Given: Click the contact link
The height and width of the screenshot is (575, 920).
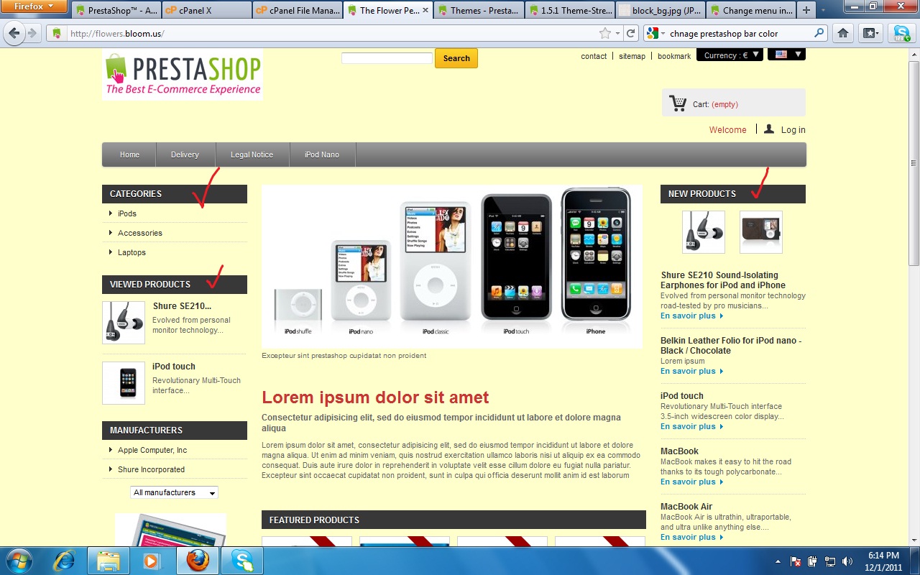Looking at the screenshot, I should (594, 56).
